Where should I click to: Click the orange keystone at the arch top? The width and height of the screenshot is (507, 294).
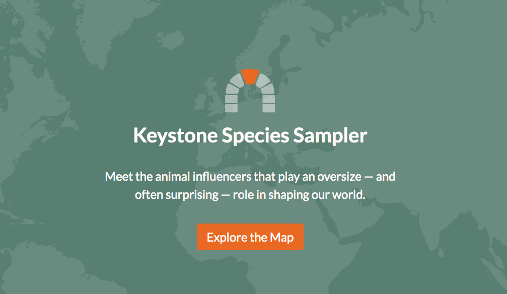pos(250,76)
